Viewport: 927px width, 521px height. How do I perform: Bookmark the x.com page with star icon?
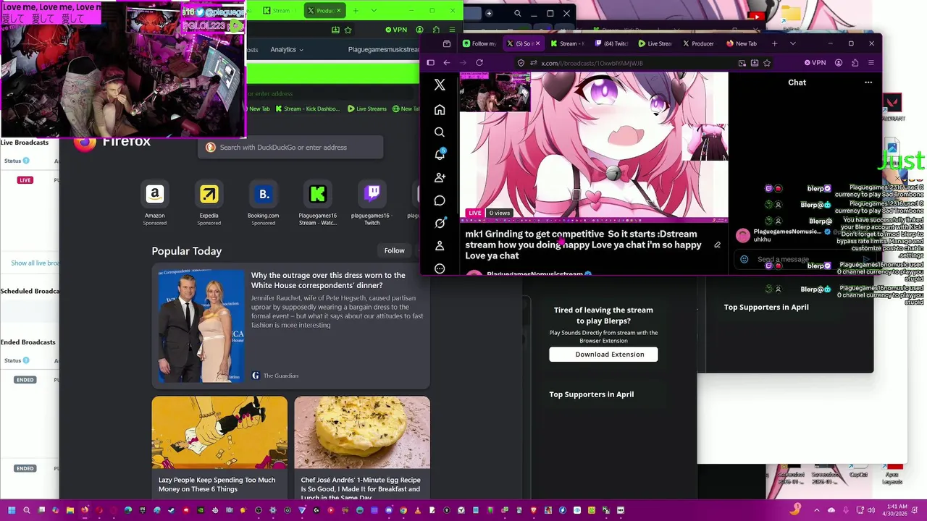tap(767, 63)
